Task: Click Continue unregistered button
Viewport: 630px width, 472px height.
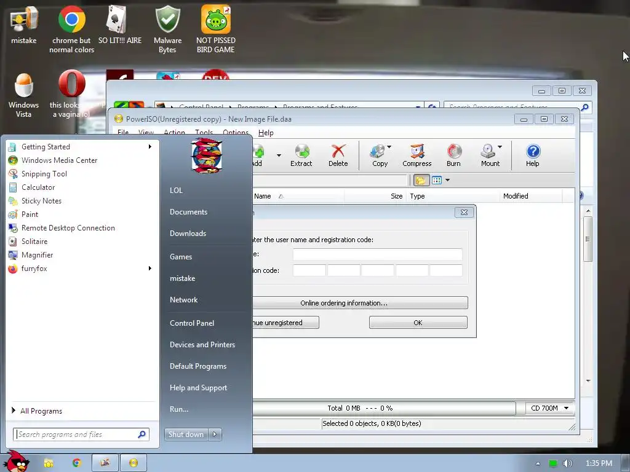Action: (285, 323)
